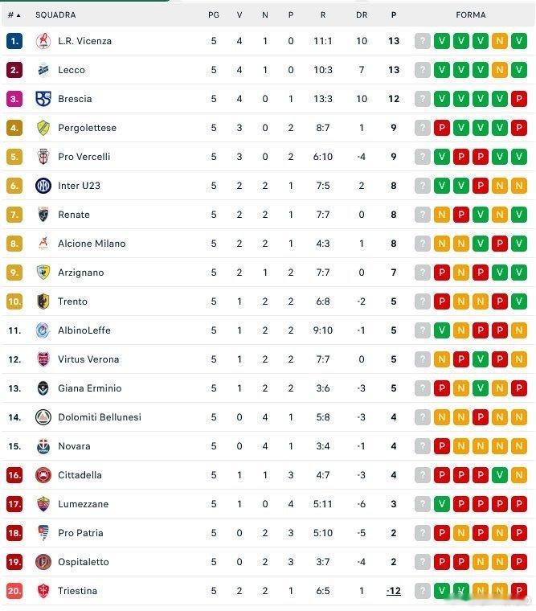This screenshot has height=611, width=536.
Task: Click Lumezzane's green V form badge
Action: [442, 504]
